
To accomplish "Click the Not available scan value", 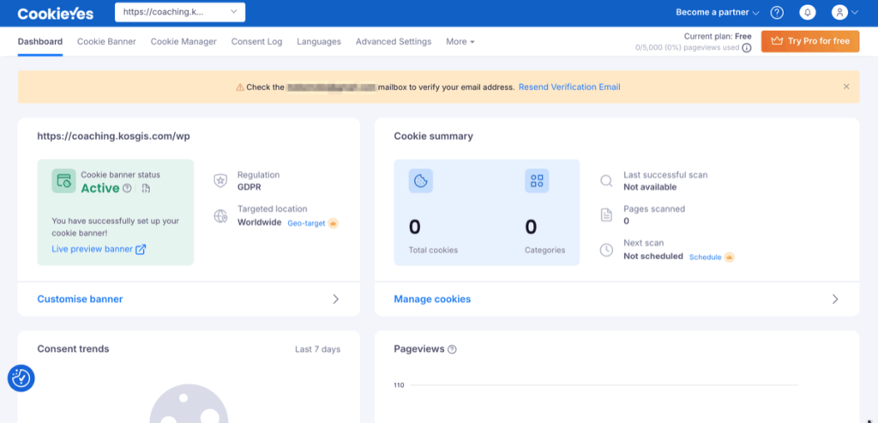I will click(x=650, y=187).
